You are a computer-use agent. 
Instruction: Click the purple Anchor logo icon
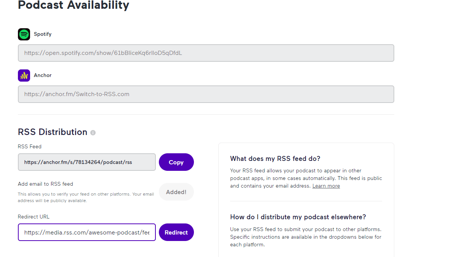coord(24,75)
